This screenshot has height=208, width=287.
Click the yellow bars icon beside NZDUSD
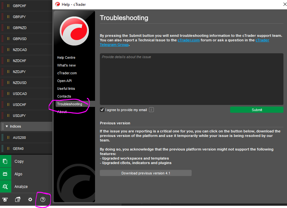(x=8, y=82)
